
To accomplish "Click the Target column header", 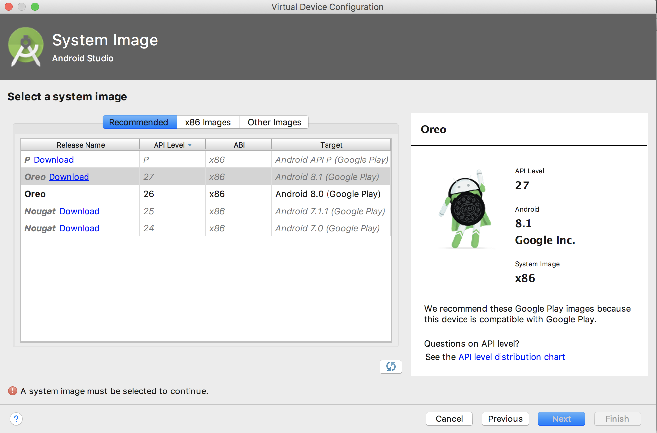I will click(331, 145).
